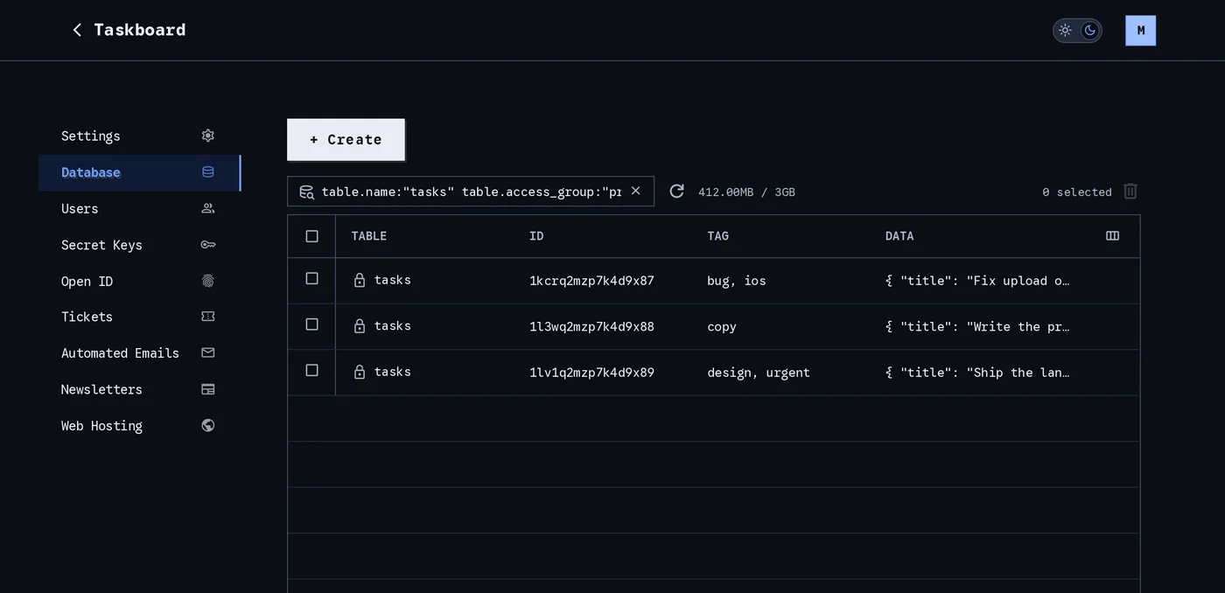Viewport: 1225px width, 593px height.
Task: Click lock icon on row 1lv1q2mzp7k4d9x89
Action: point(359,372)
